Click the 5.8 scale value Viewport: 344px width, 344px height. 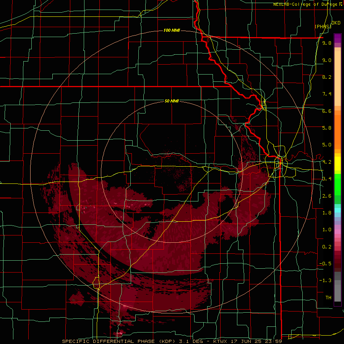click(x=327, y=128)
